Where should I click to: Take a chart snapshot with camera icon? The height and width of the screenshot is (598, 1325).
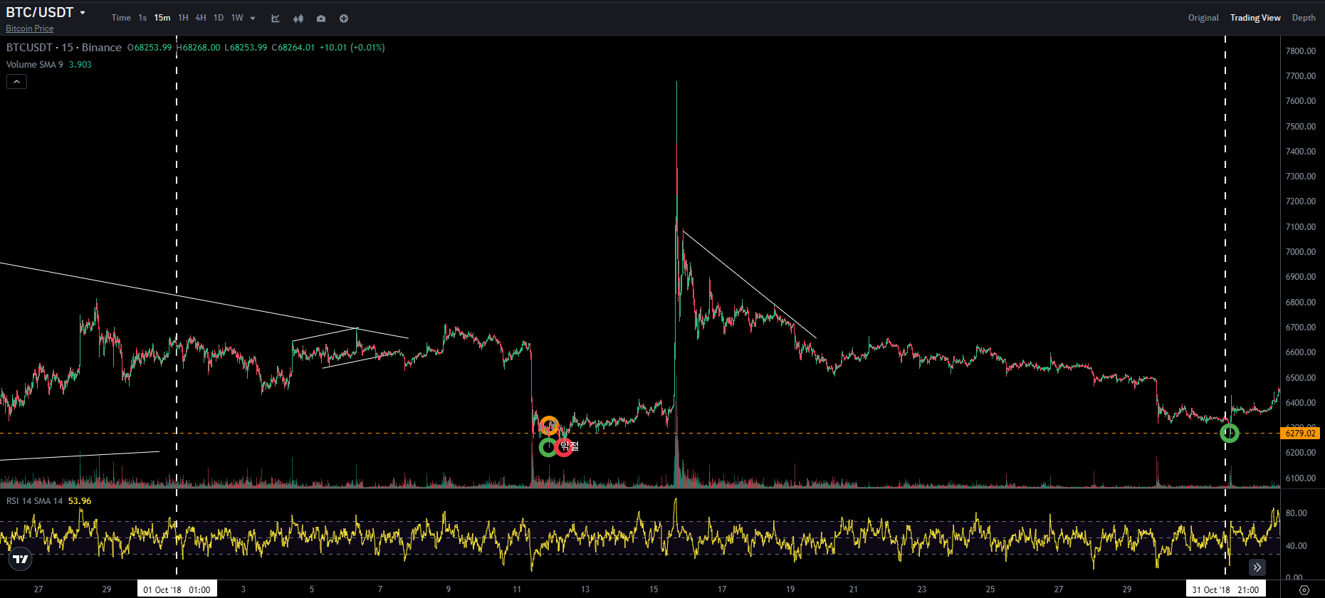321,19
